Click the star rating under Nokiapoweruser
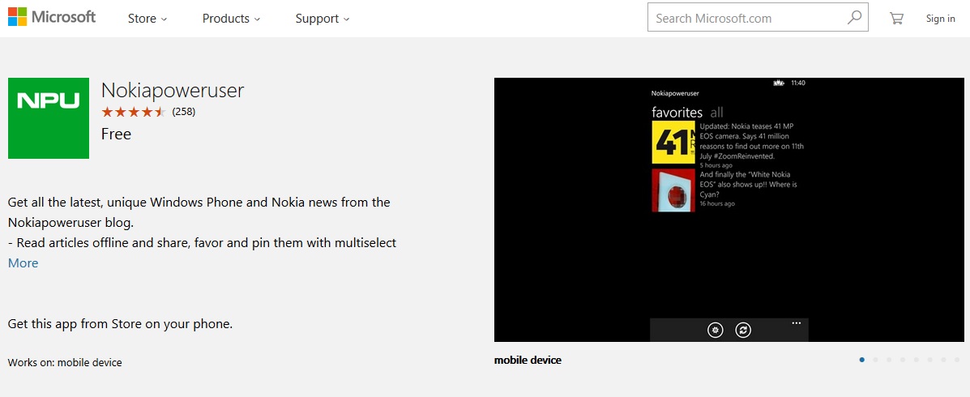 (x=134, y=112)
